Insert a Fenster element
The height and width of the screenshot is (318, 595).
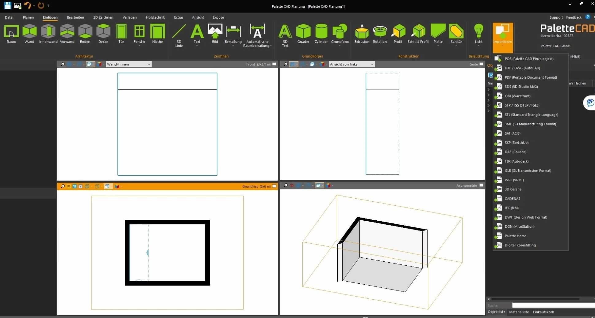(x=139, y=34)
